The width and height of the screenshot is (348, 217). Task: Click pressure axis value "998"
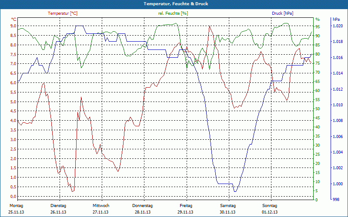[x=336, y=200]
